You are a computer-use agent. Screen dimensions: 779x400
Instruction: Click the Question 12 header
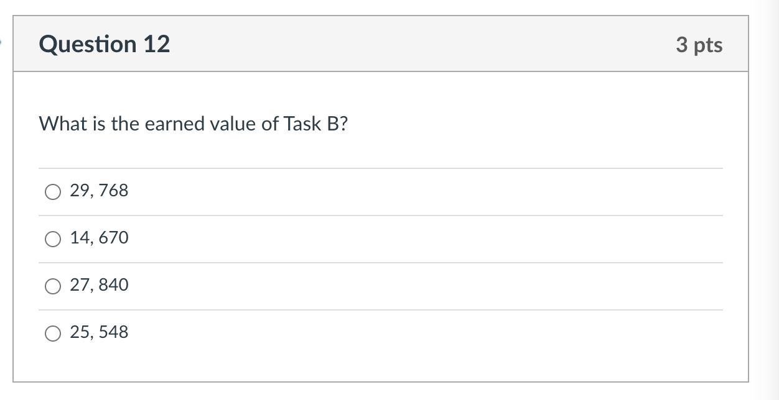[x=105, y=43]
